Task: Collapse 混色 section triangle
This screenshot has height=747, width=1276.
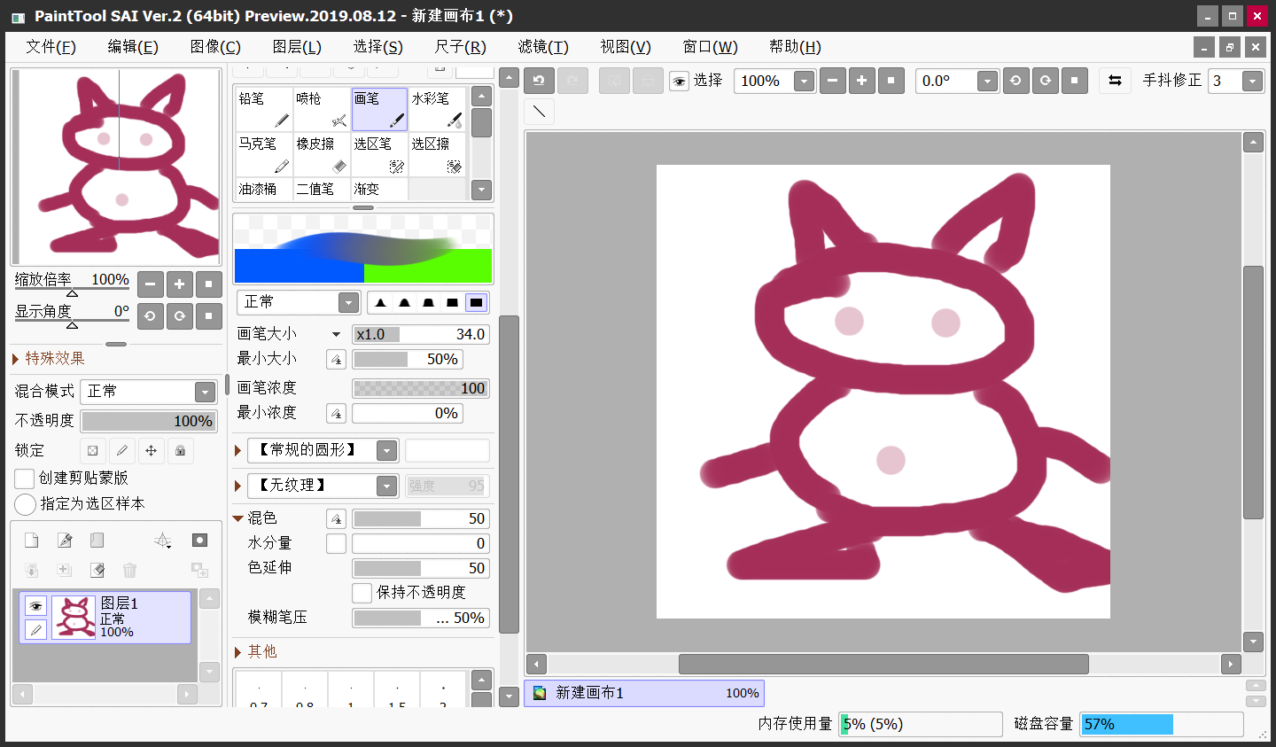Action: (x=237, y=518)
